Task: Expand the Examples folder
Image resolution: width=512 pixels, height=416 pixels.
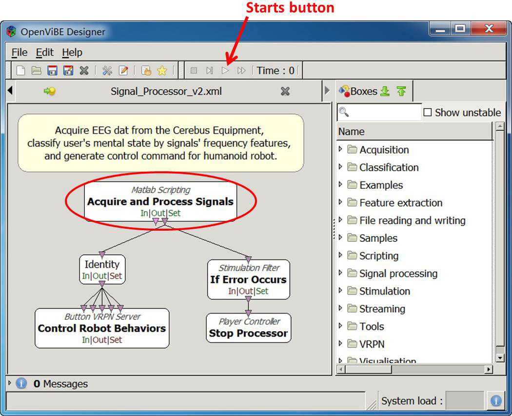Action: [x=340, y=184]
